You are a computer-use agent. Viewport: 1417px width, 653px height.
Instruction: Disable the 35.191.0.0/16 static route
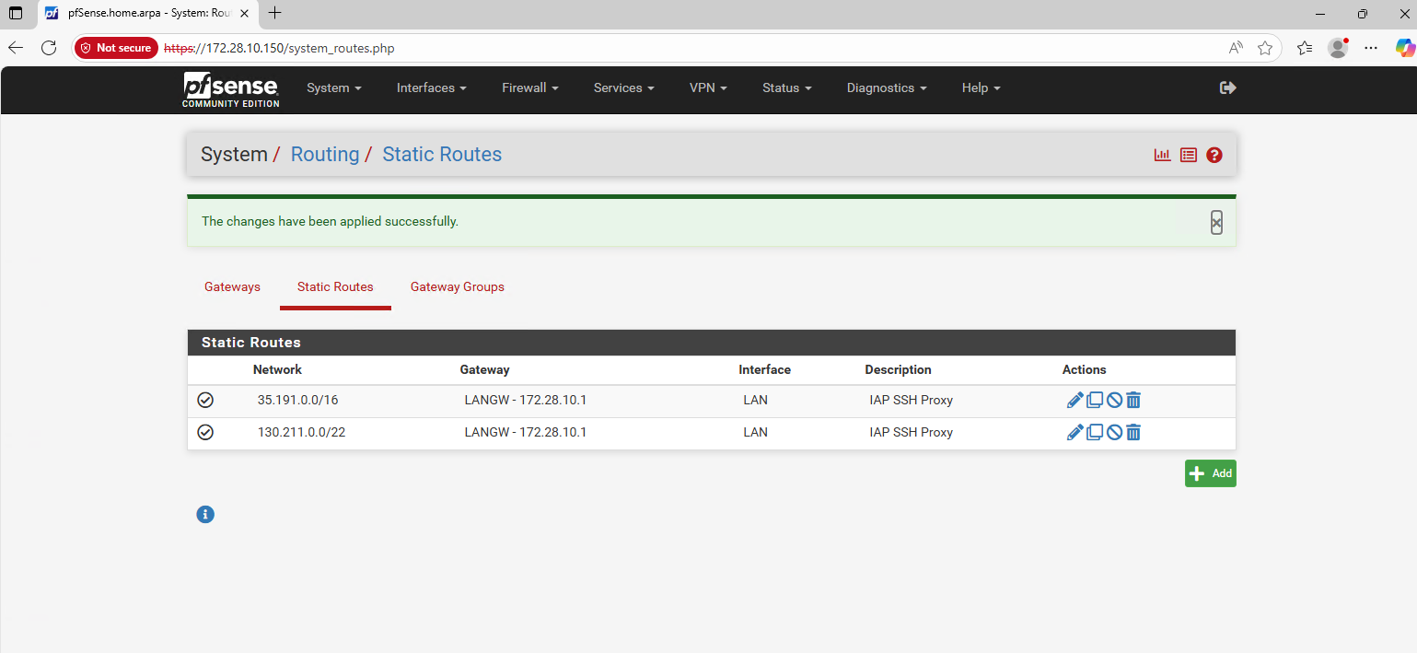[x=1114, y=401]
